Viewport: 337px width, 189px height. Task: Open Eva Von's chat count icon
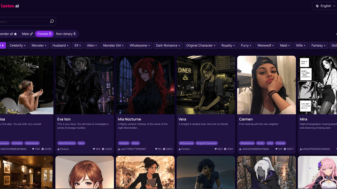point(103,149)
